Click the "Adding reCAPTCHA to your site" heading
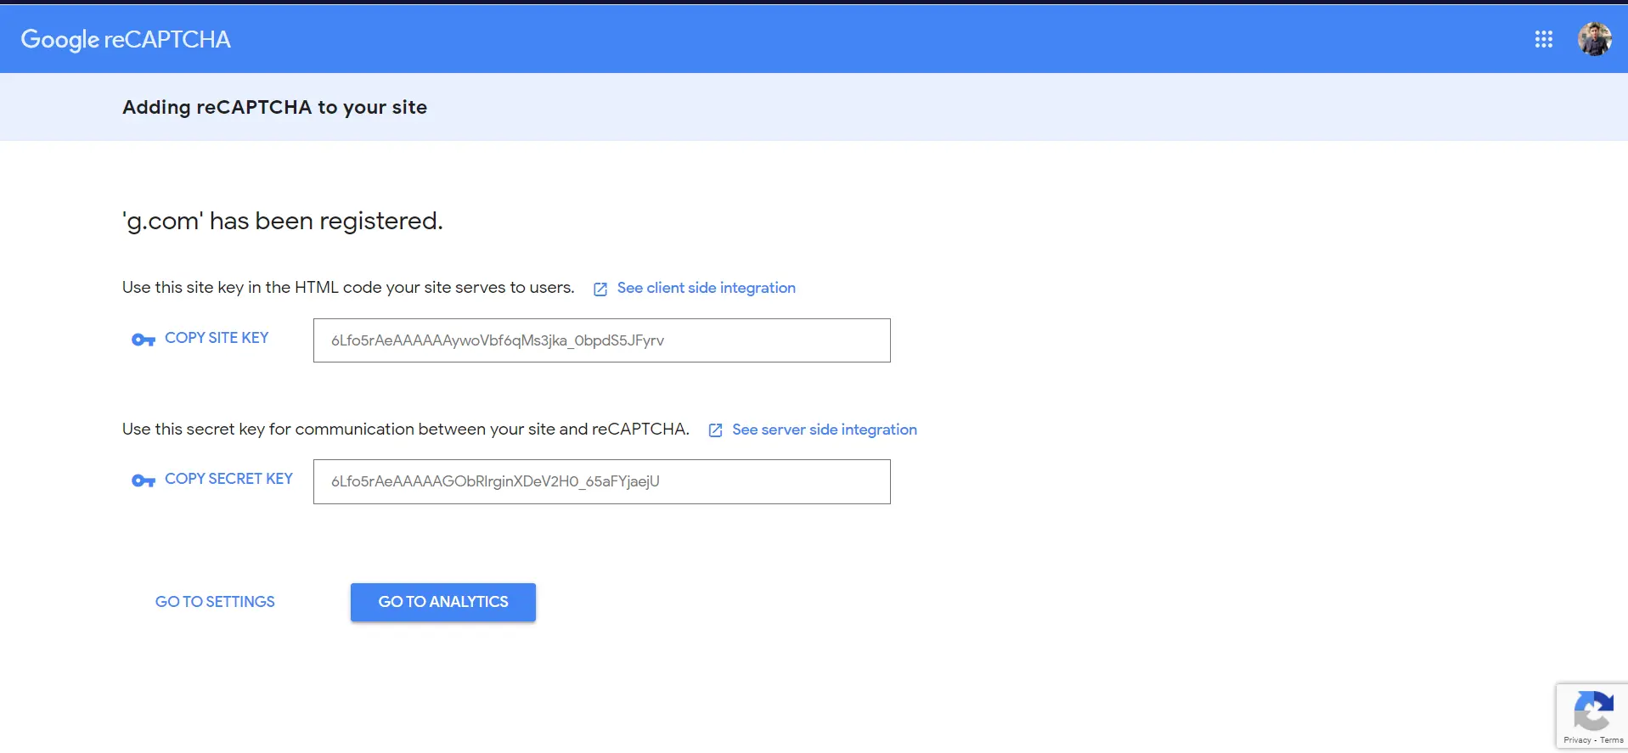 pyautogui.click(x=274, y=107)
